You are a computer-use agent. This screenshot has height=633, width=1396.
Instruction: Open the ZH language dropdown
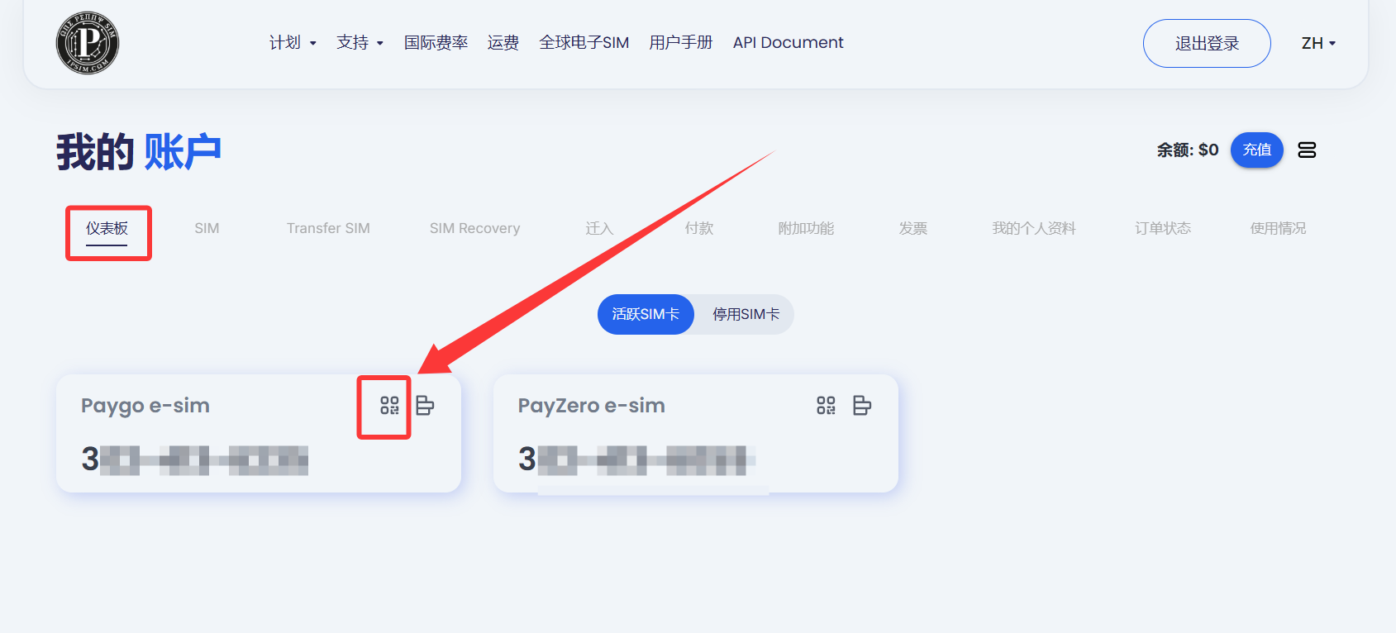tap(1318, 43)
